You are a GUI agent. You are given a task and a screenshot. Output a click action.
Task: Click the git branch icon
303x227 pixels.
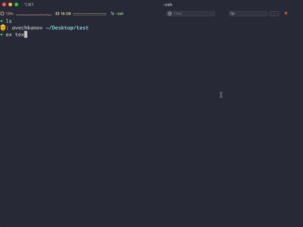click(112, 13)
